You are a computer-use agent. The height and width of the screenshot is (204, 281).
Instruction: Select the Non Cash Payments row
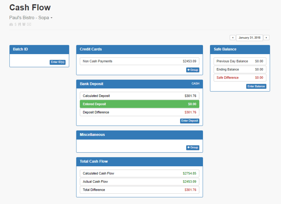click(139, 61)
